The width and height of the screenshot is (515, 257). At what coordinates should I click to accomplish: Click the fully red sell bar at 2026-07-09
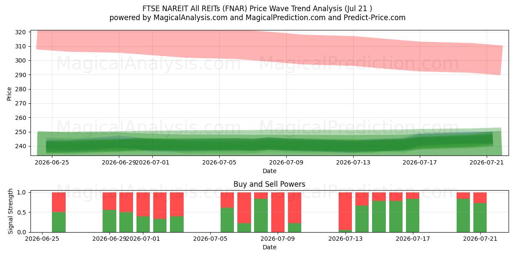278,212
